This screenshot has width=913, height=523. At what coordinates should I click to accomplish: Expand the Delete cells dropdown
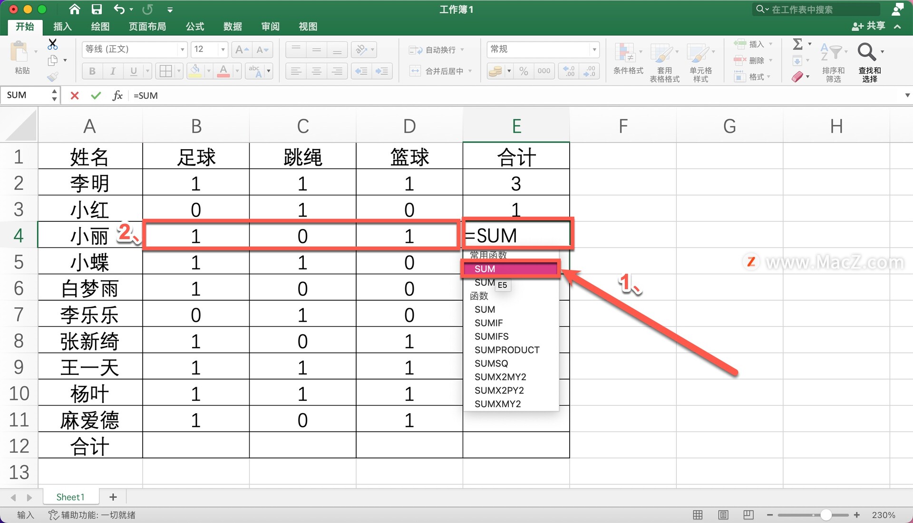tap(770, 60)
